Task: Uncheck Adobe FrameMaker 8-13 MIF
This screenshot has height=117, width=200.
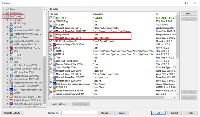Action: pyautogui.click(x=51, y=91)
